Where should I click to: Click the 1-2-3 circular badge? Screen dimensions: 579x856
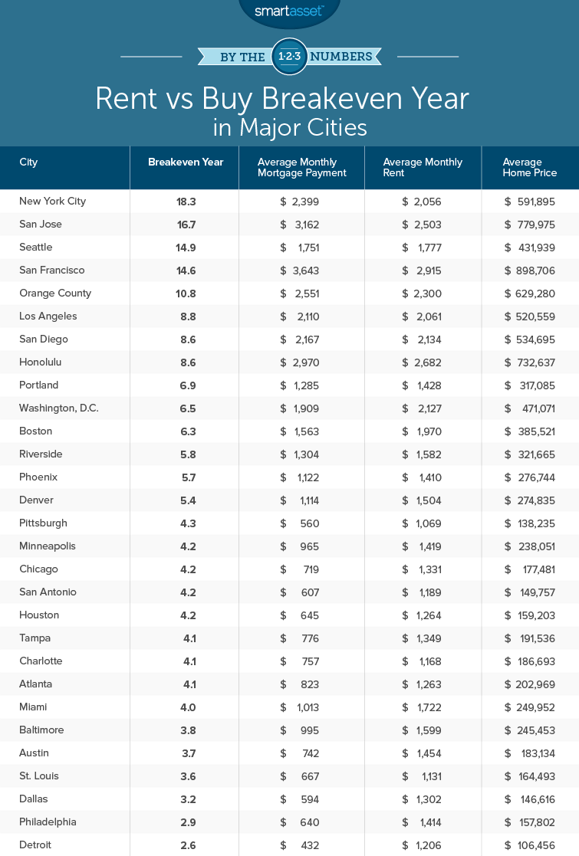tap(289, 57)
